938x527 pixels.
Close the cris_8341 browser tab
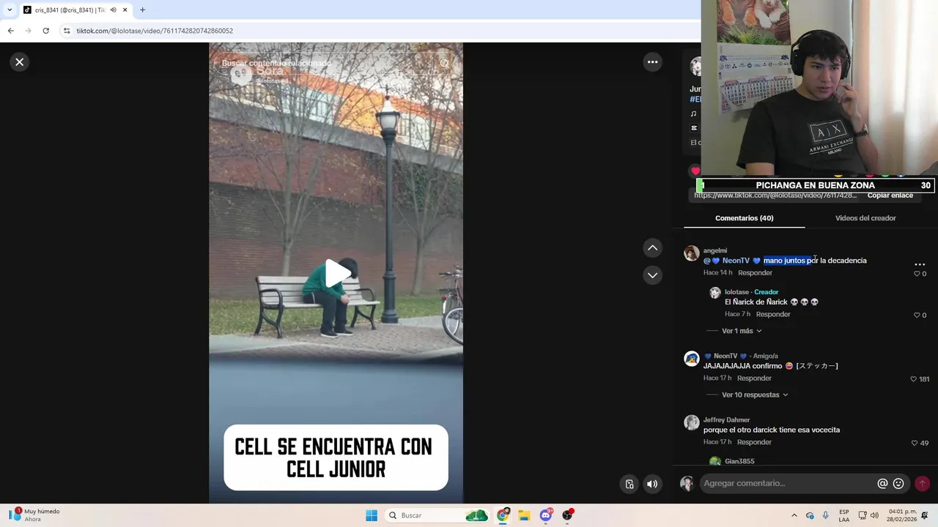pyautogui.click(x=125, y=10)
